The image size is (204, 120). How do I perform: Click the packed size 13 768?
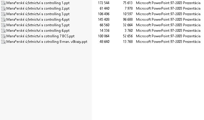coord(128,42)
